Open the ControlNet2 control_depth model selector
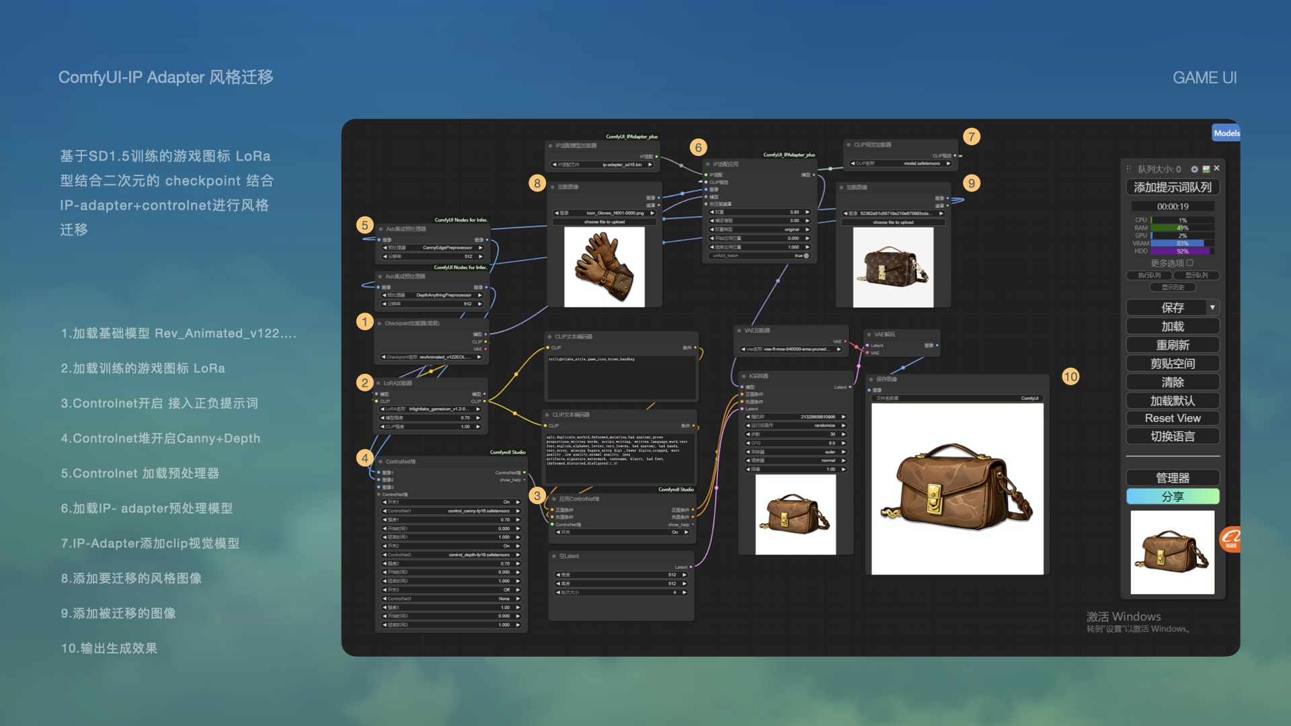 point(451,555)
